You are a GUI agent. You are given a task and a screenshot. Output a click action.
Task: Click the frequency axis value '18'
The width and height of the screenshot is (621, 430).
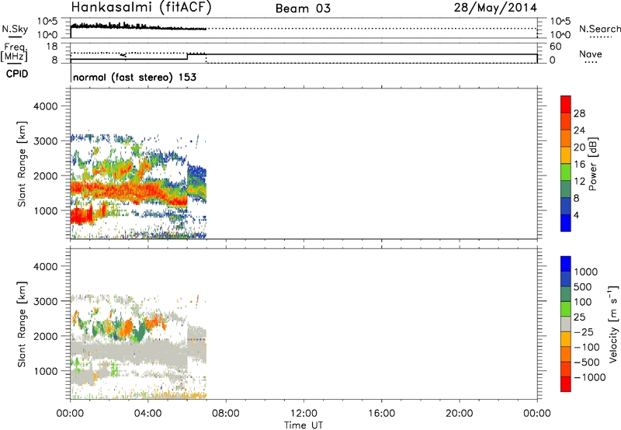(52, 47)
